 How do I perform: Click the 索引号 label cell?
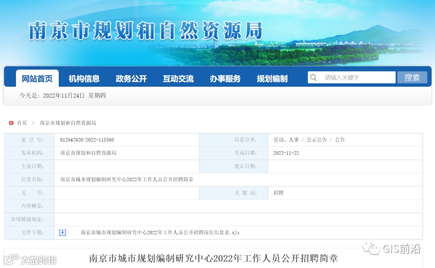click(x=29, y=140)
